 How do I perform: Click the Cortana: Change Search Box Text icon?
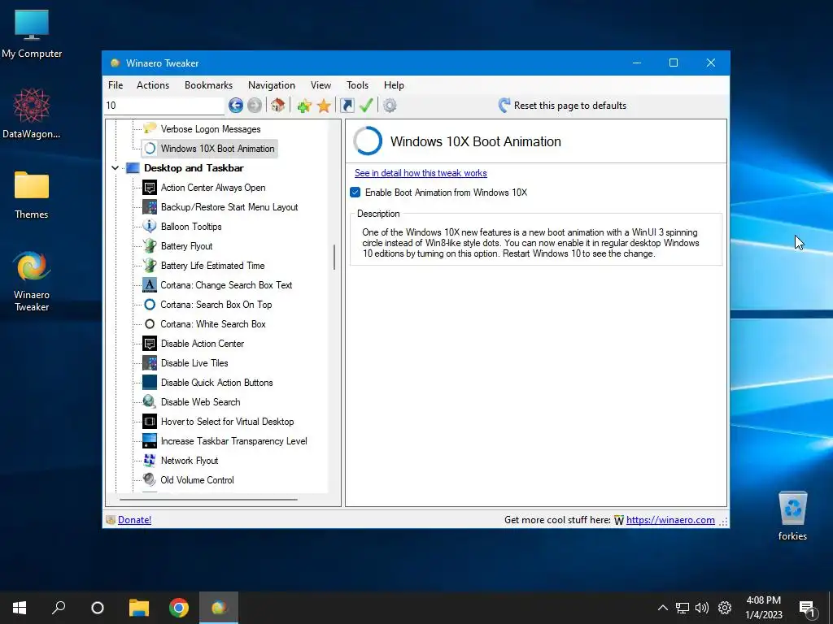[x=150, y=285]
